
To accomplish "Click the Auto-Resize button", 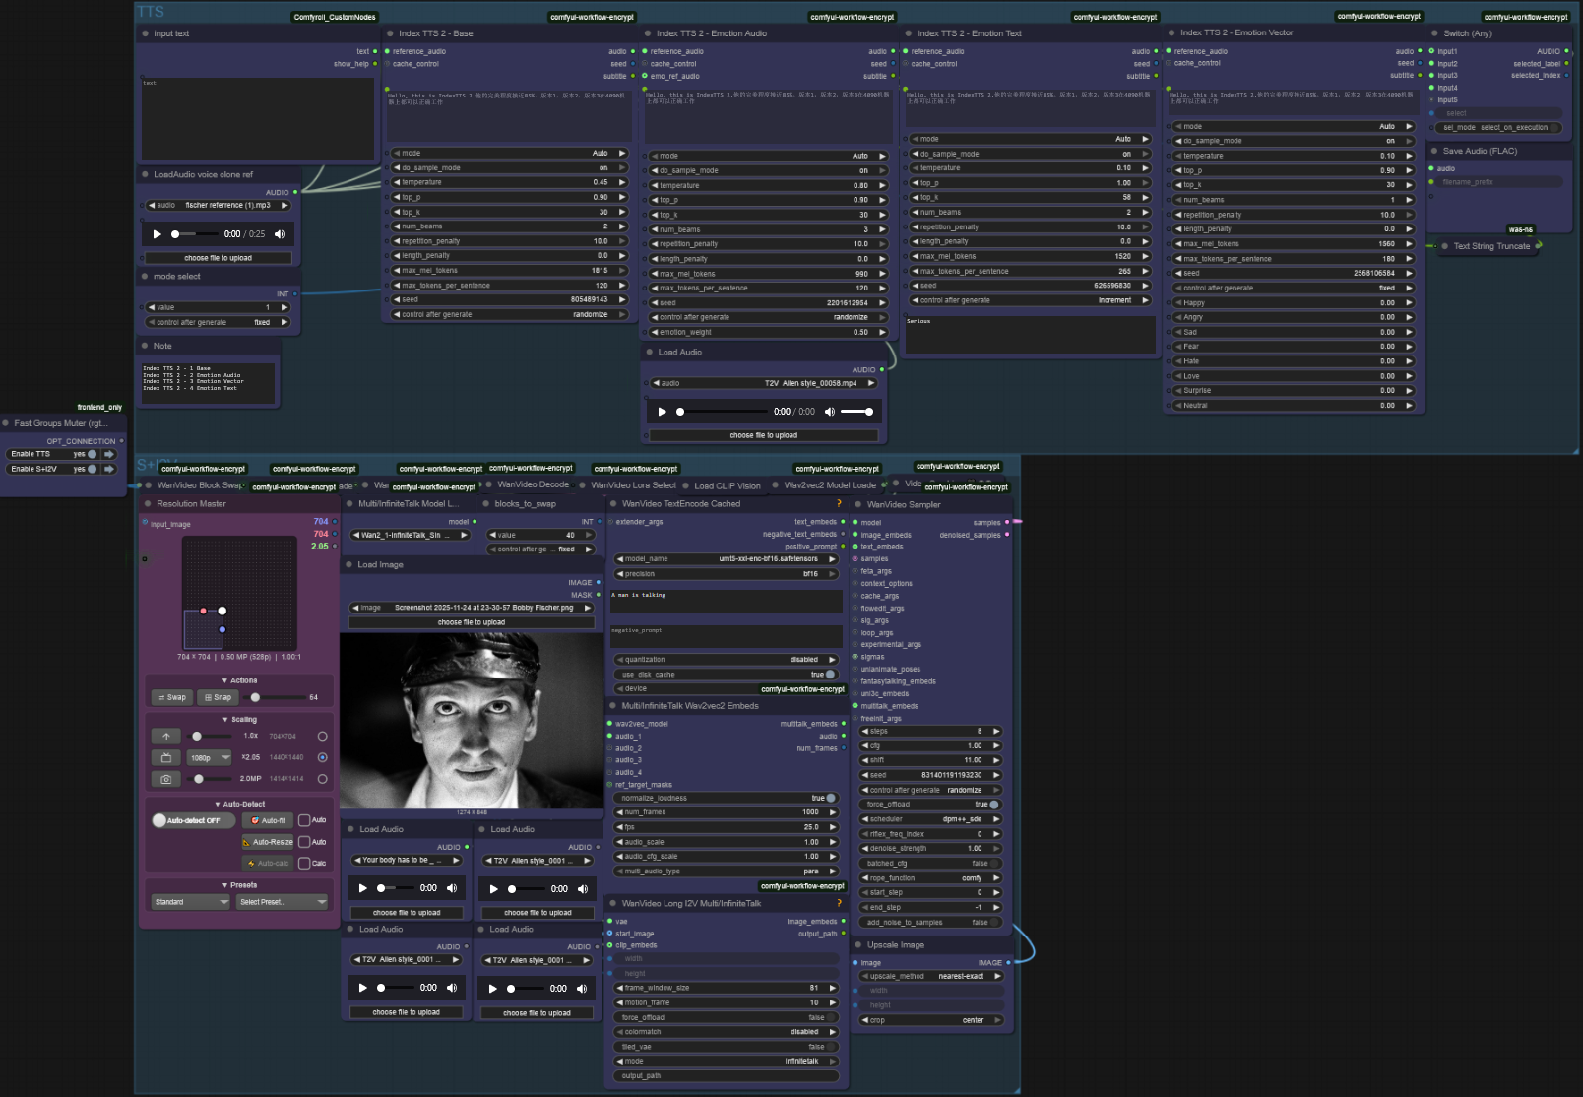I will [268, 842].
